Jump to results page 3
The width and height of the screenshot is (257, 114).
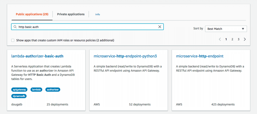pyautogui.click(x=239, y=39)
